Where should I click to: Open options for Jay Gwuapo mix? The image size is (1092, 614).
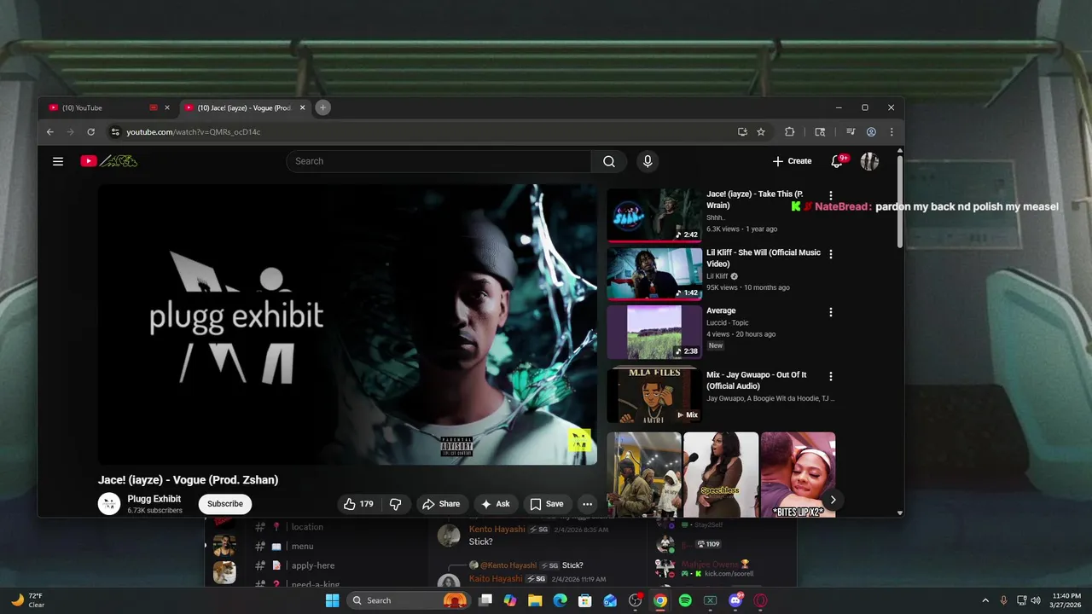[x=831, y=376]
